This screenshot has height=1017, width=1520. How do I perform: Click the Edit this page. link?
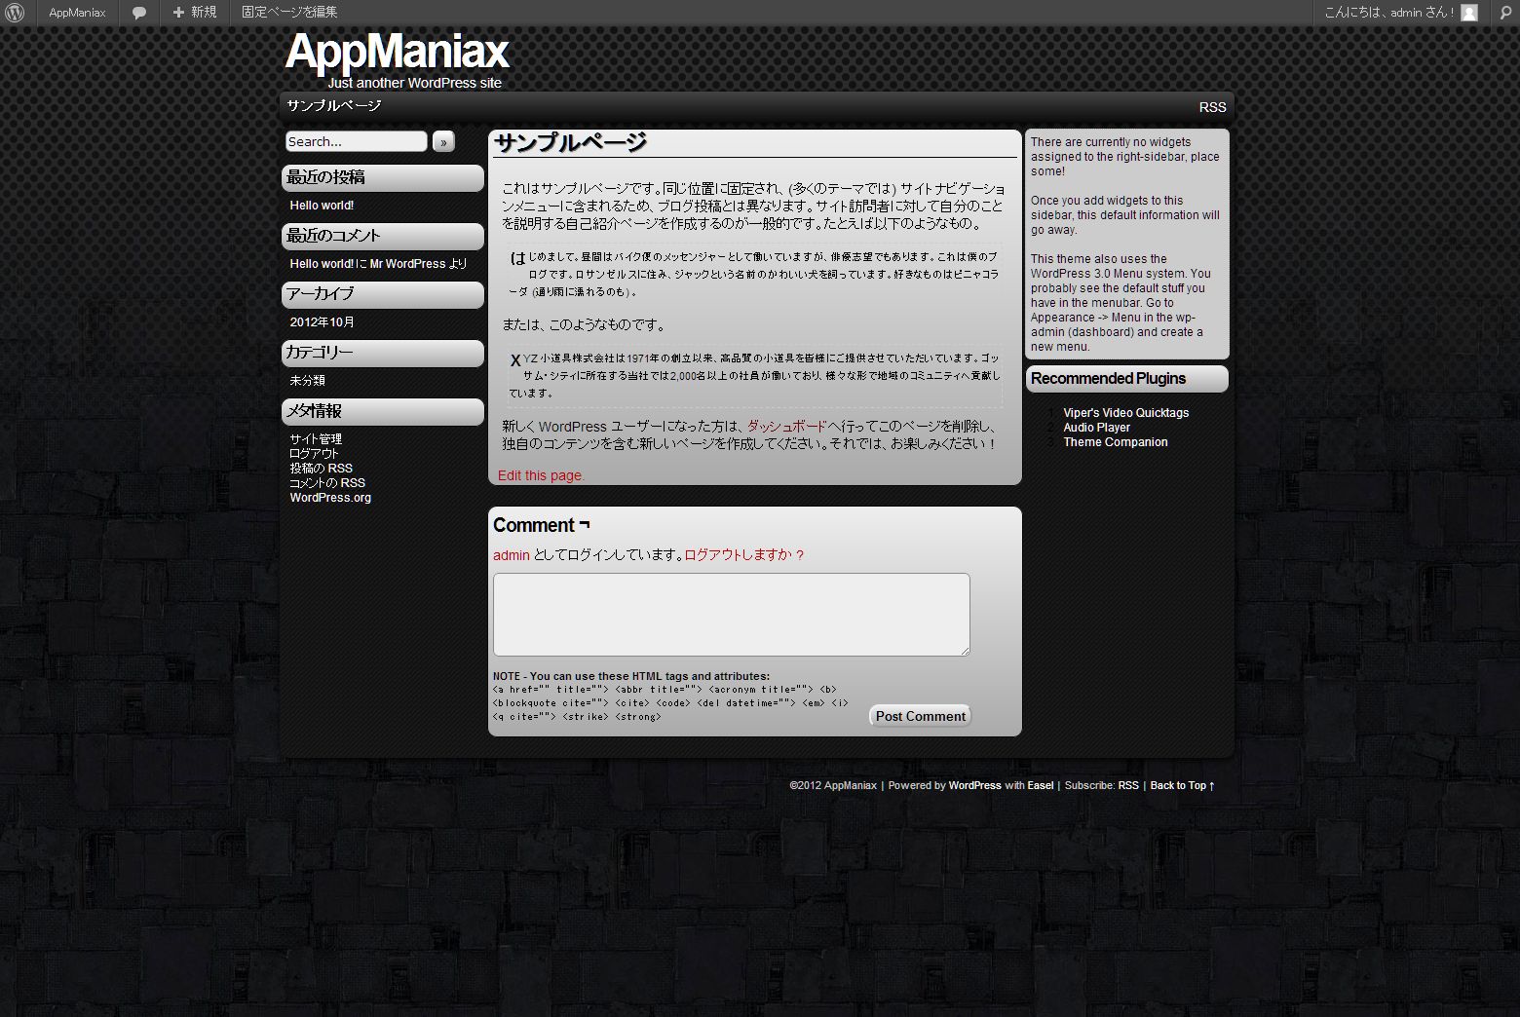[541, 475]
